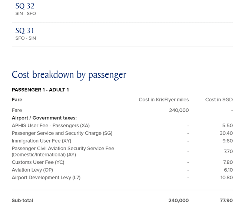245x210 pixels.
Task: Click the APHIS User Fee - Passengers (XA) row
Action: point(122,126)
